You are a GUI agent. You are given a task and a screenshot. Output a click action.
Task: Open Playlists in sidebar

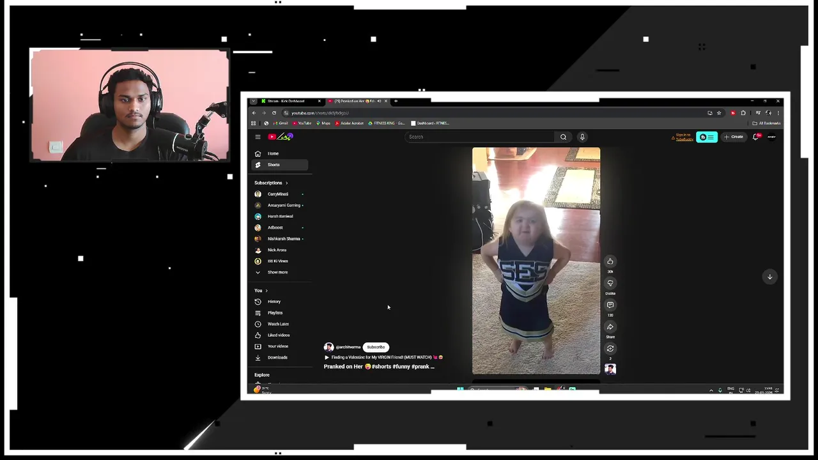pyautogui.click(x=280, y=313)
